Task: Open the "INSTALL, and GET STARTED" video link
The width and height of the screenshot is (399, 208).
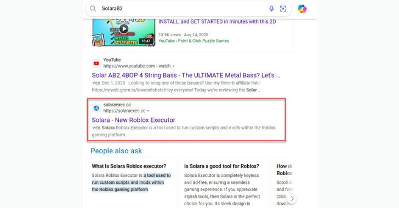Action: click(217, 21)
